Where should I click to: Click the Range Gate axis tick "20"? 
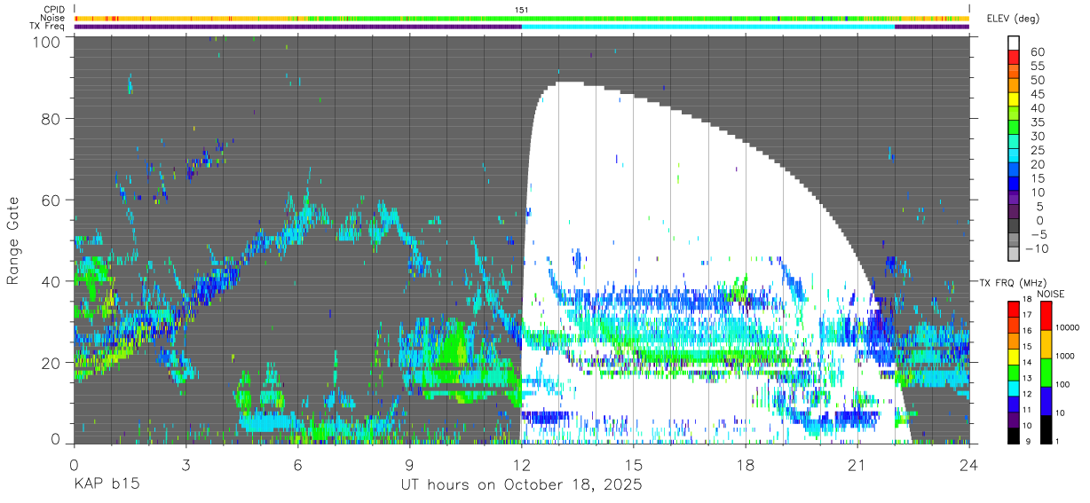(x=51, y=363)
